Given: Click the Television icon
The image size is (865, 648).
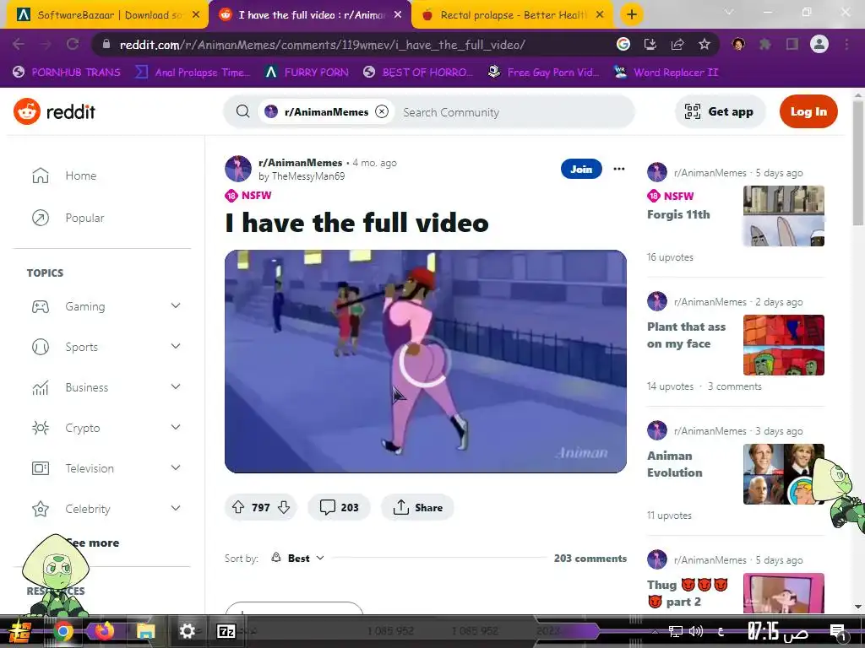Looking at the screenshot, I should pyautogui.click(x=41, y=468).
